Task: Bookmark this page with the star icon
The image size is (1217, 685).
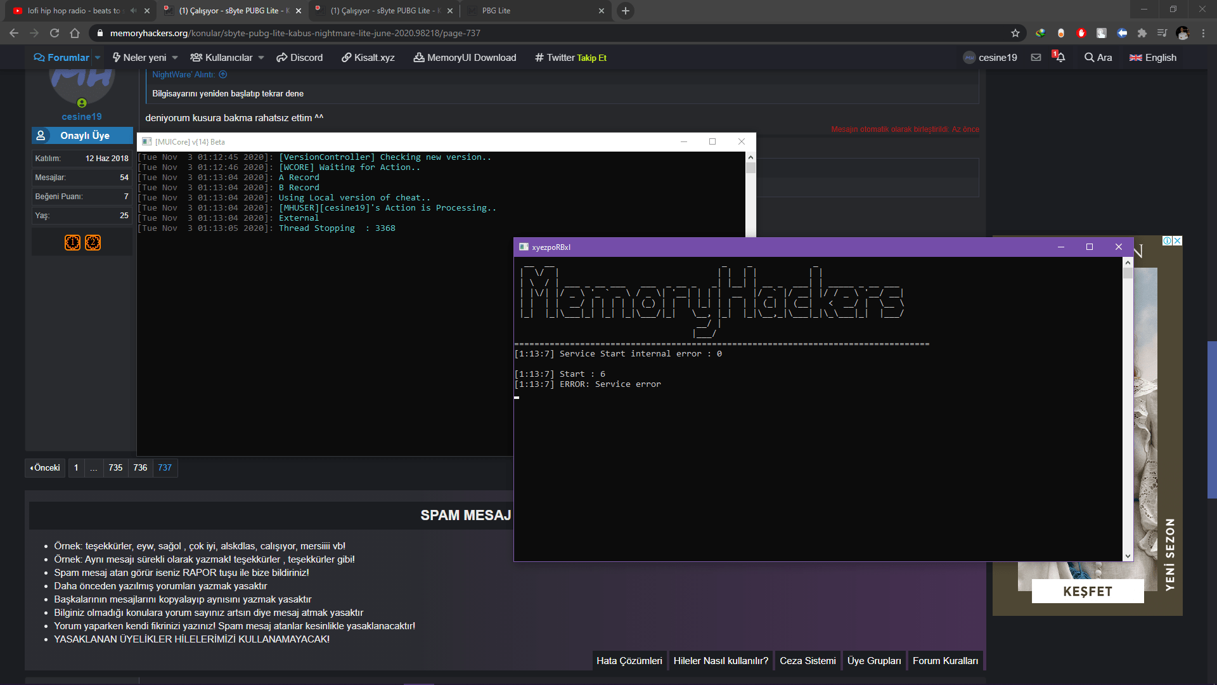Action: (1015, 33)
